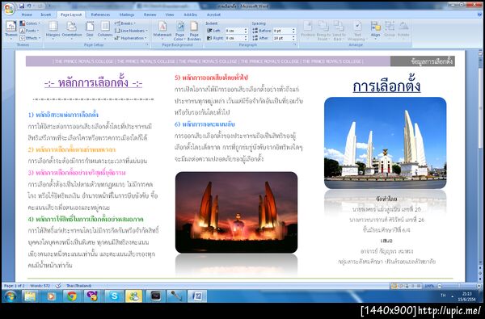Open Page Color palette
The width and height of the screenshot is (485, 319).
tap(179, 31)
